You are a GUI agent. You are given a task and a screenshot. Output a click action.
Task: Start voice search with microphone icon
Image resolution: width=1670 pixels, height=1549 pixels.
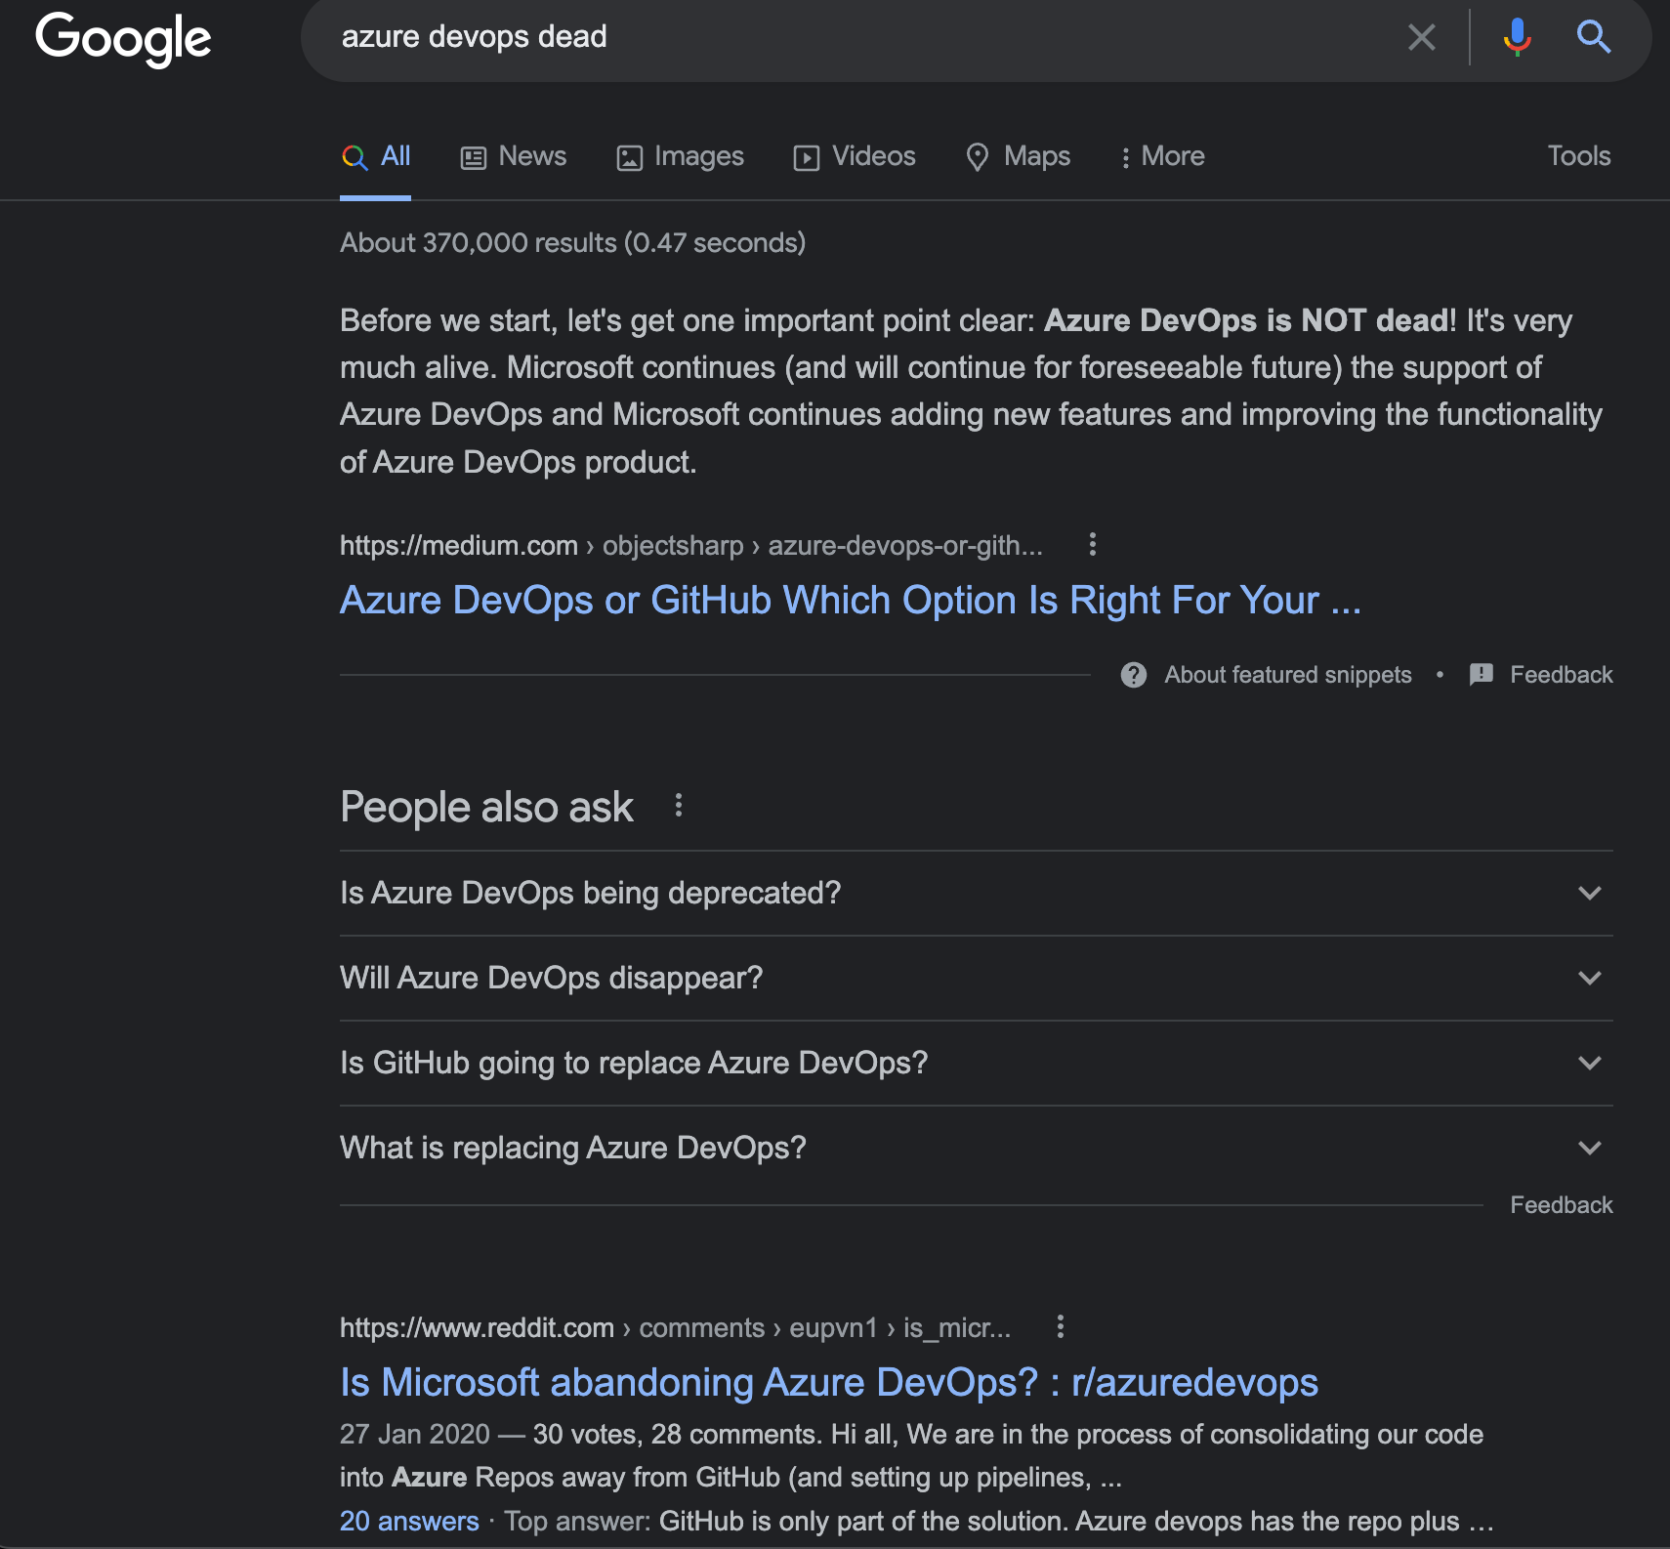click(1517, 37)
